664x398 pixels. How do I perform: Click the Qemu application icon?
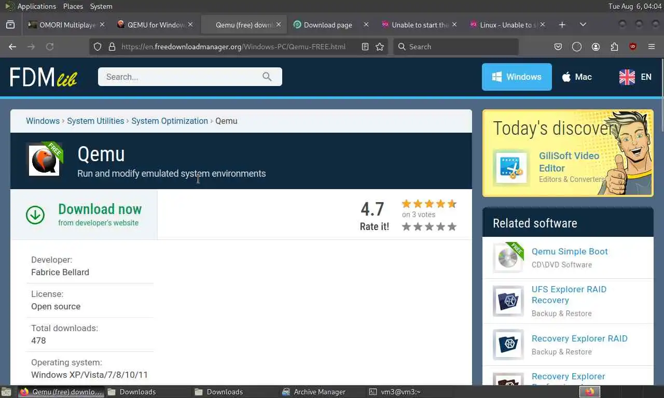coord(44,160)
